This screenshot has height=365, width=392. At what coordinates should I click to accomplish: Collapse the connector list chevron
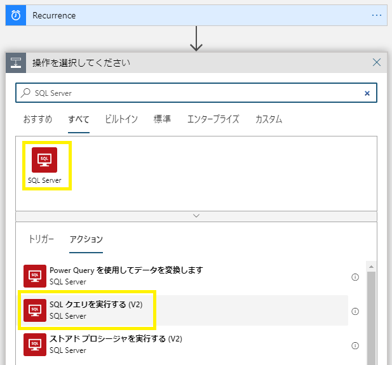(196, 216)
